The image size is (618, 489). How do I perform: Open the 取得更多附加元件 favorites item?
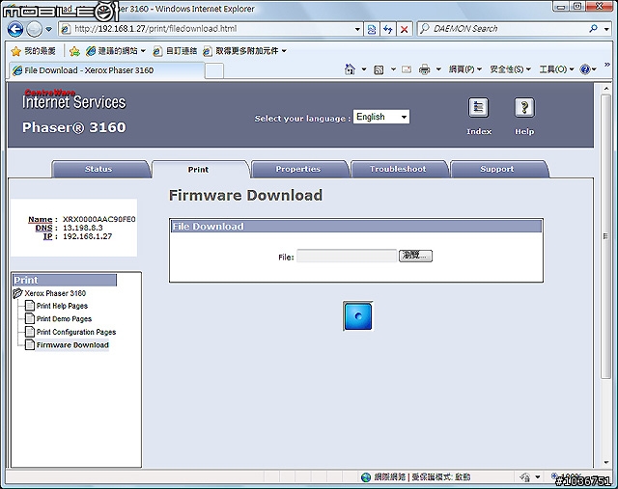click(244, 51)
